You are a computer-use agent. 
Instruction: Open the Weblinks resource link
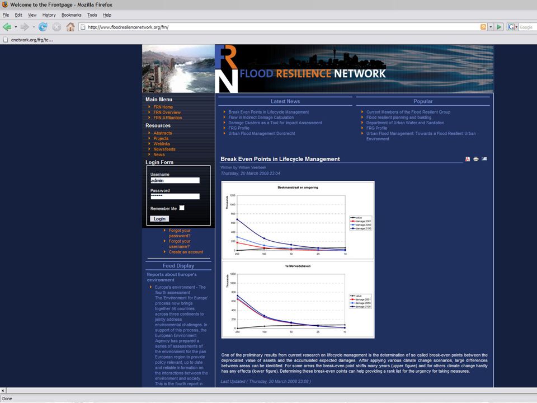pyautogui.click(x=162, y=144)
